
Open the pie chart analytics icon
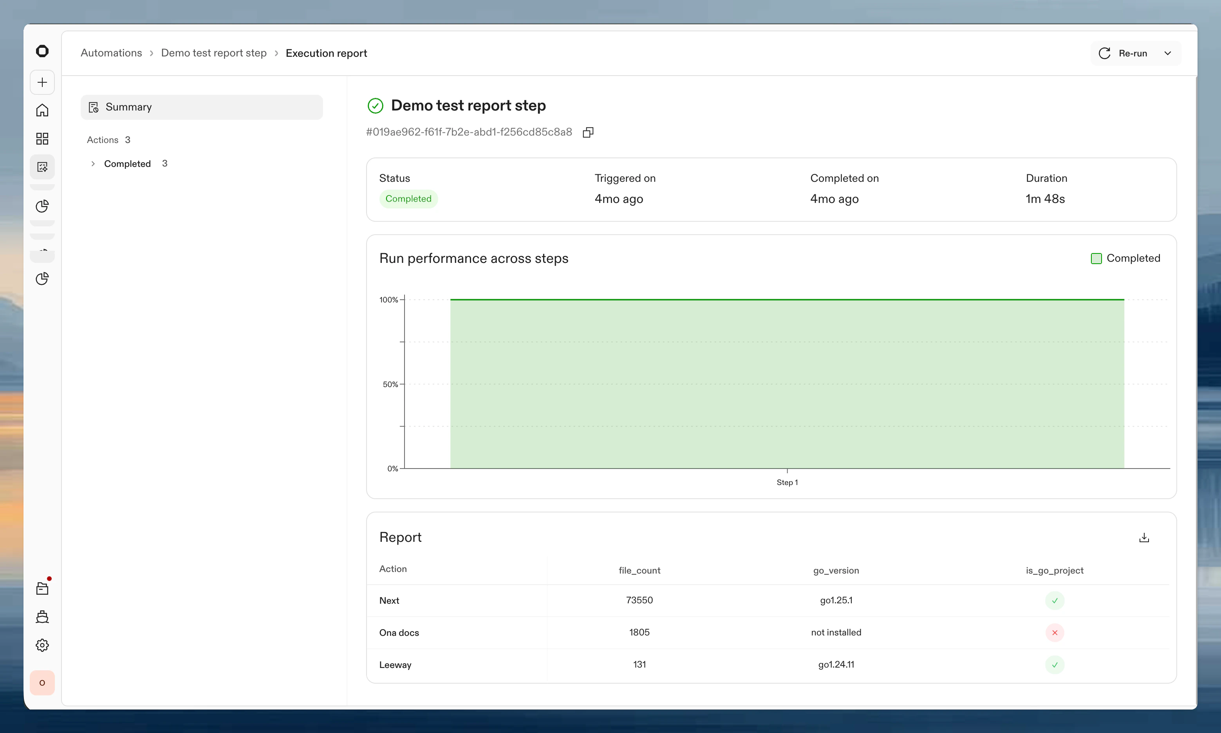coord(42,206)
